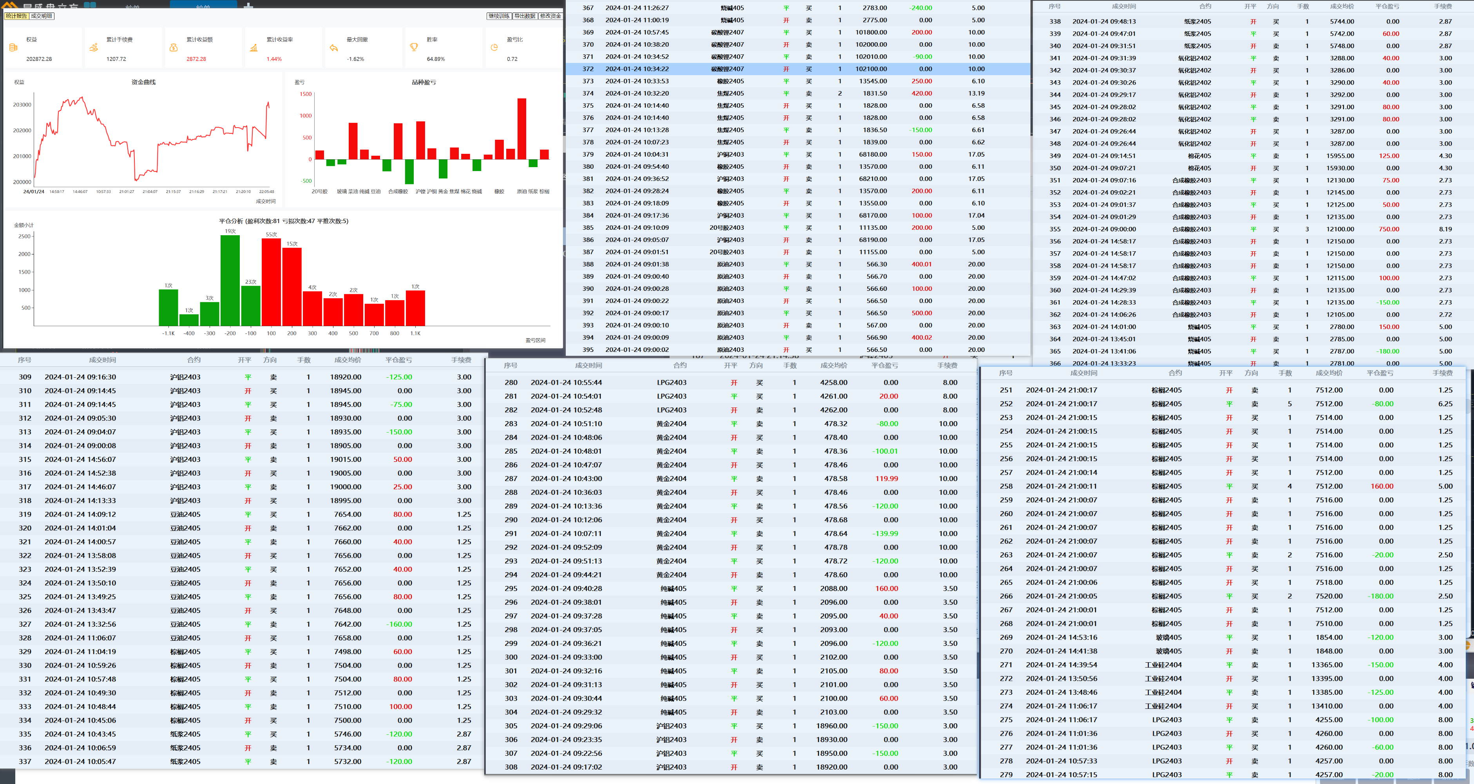
Task: Click the 平仓盈亏 header in bottom-left table
Action: tap(398, 360)
